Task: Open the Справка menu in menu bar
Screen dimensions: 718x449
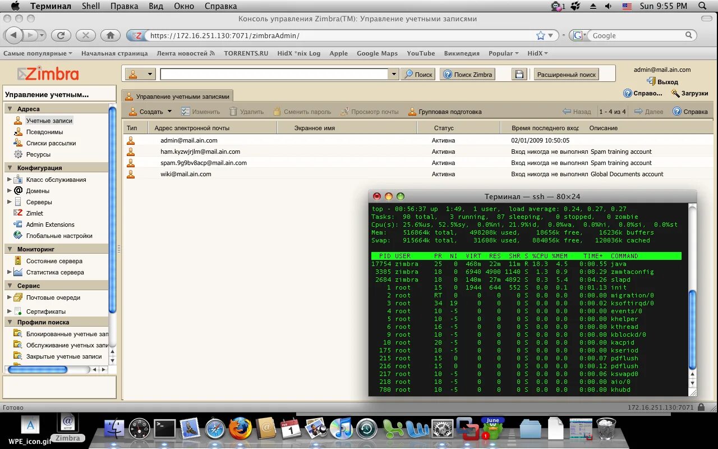Action: 220,6
